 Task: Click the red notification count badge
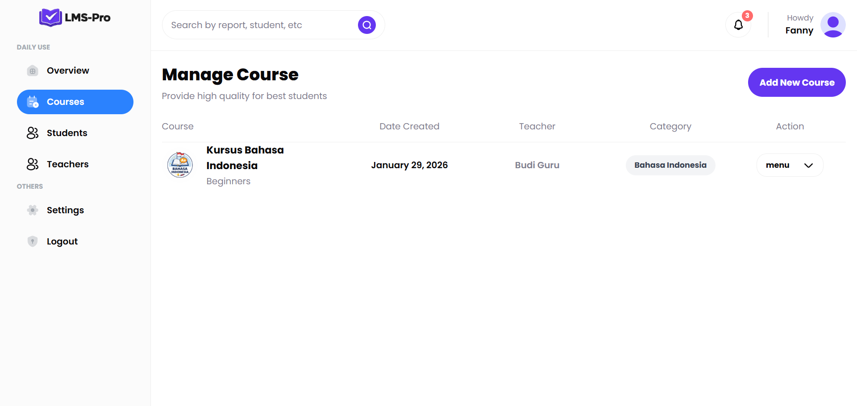747,16
